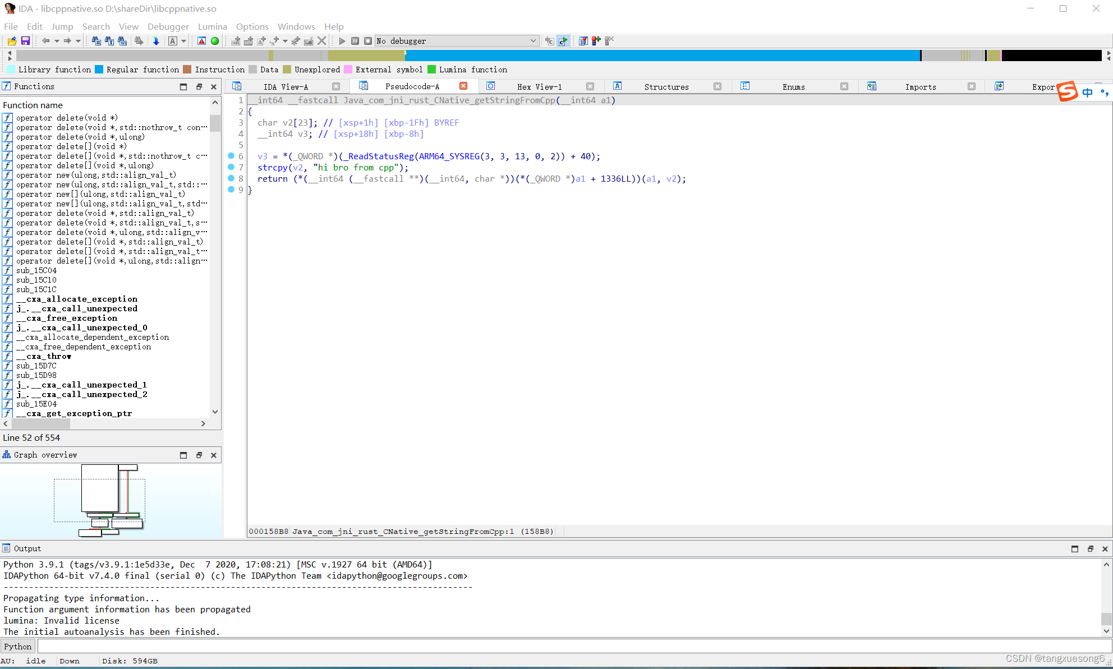
Task: Close the IDA View-A tab
Action: (x=336, y=86)
